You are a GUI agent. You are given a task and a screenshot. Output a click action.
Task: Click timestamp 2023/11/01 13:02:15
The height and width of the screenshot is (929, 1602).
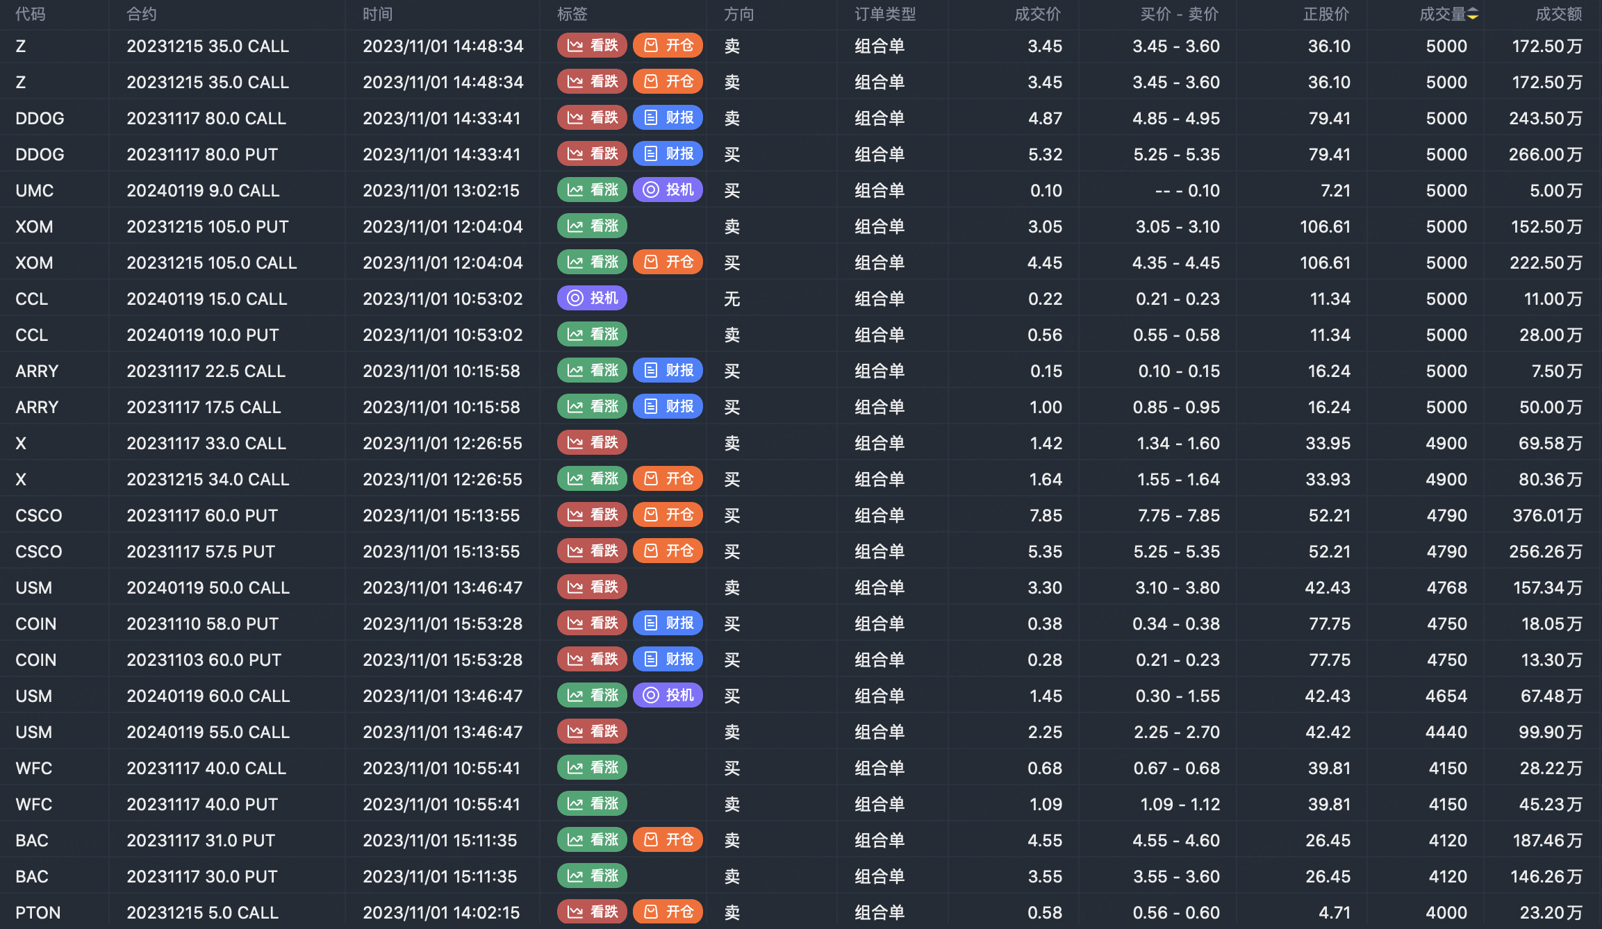(441, 190)
